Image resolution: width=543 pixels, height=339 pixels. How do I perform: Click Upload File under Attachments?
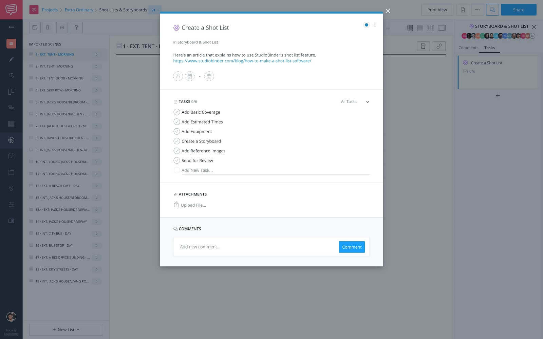point(190,205)
